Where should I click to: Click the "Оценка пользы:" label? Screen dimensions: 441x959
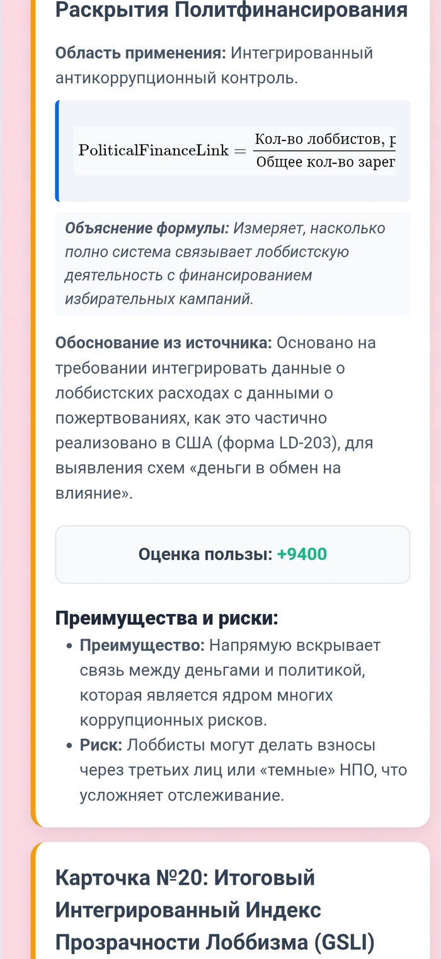click(x=205, y=554)
